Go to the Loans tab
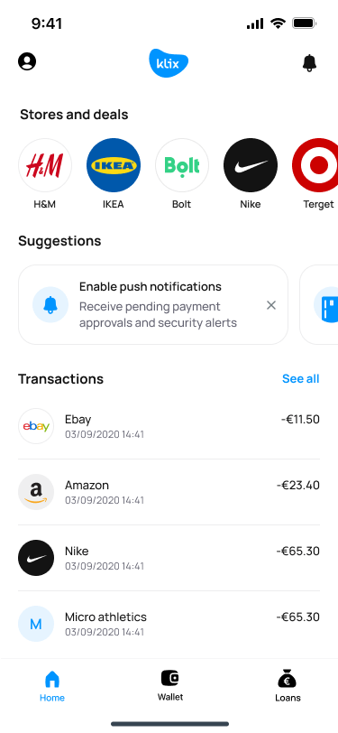The image size is (338, 733). [x=288, y=686]
